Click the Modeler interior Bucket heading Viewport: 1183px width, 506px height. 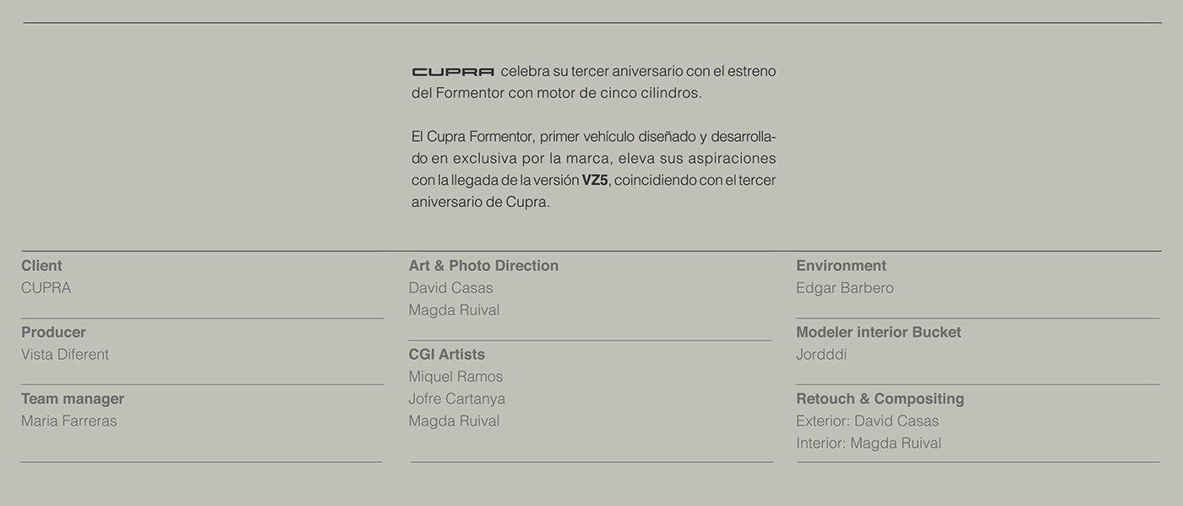878,332
